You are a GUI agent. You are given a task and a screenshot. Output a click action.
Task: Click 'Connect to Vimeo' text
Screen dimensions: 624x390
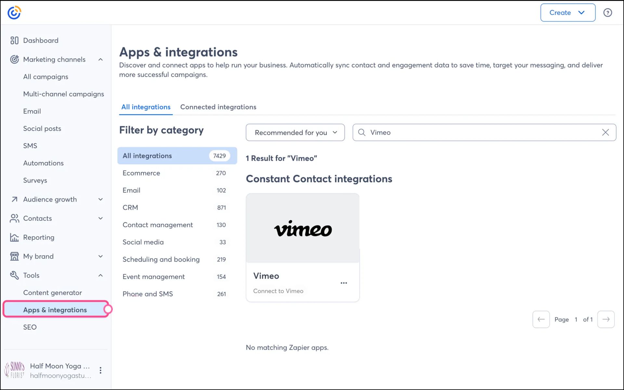[x=278, y=291]
